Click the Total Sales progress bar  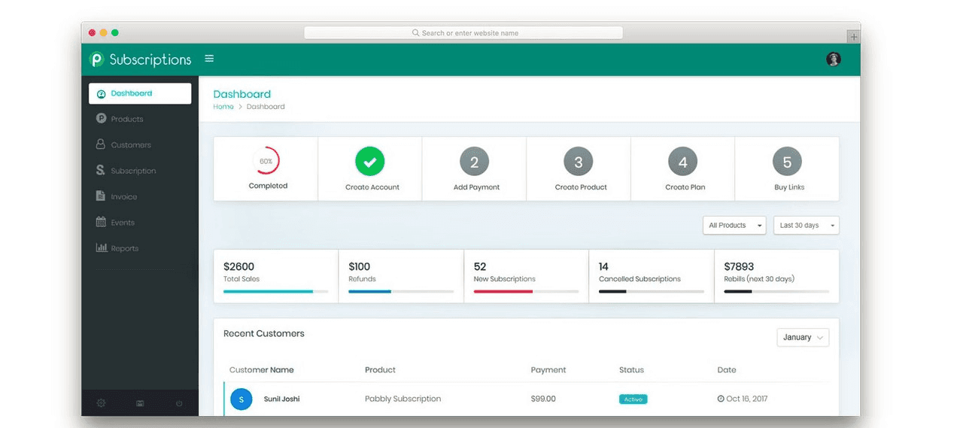(275, 291)
